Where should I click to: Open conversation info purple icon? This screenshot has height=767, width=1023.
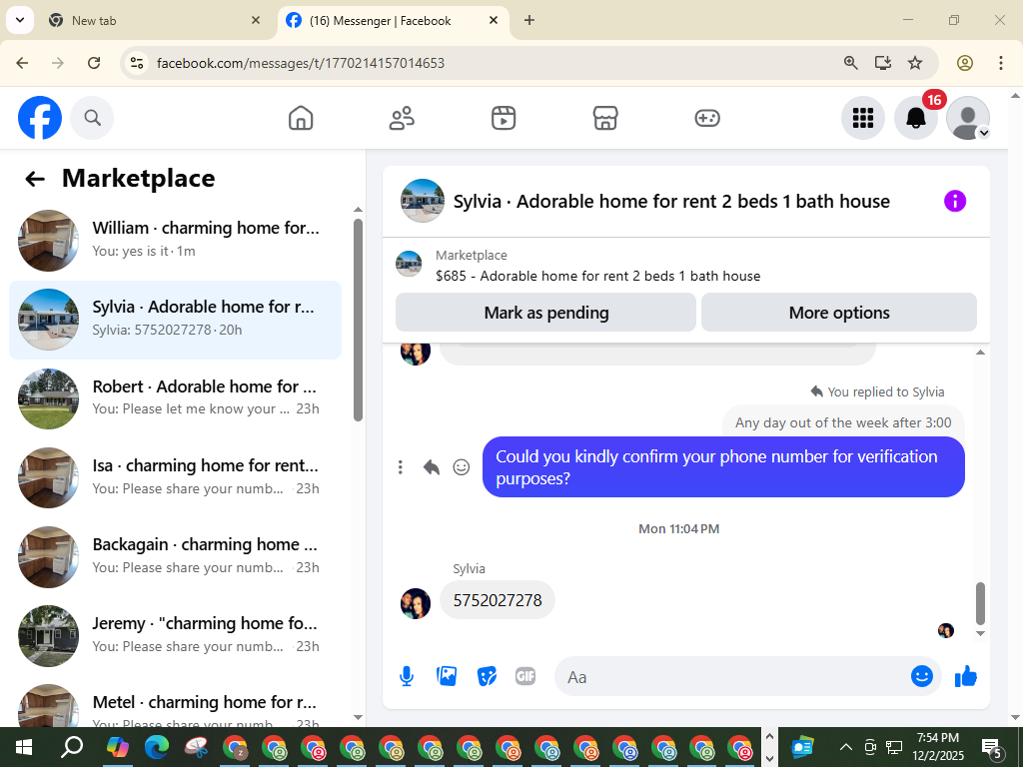[954, 201]
